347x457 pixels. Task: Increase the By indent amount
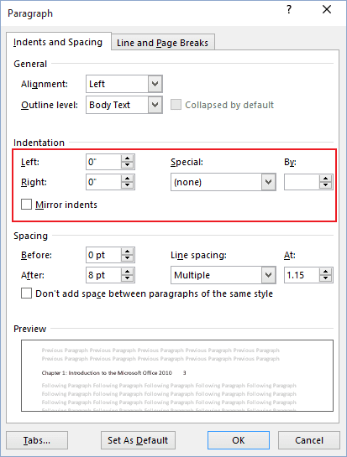tap(326, 179)
